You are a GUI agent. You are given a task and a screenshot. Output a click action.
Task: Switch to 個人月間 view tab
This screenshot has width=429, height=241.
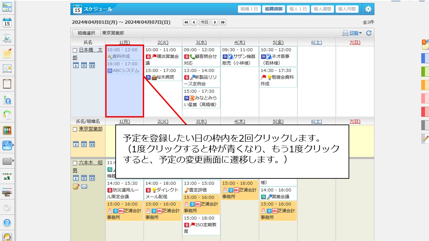pos(347,9)
